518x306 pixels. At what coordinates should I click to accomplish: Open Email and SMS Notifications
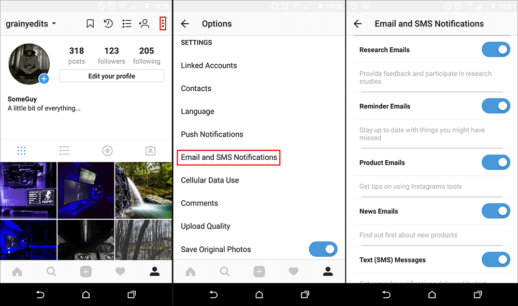tap(228, 158)
